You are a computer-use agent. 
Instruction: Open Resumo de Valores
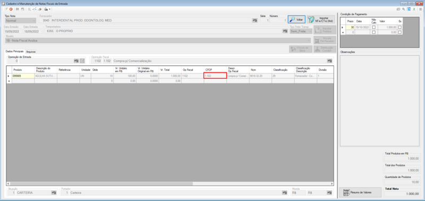click(360, 192)
